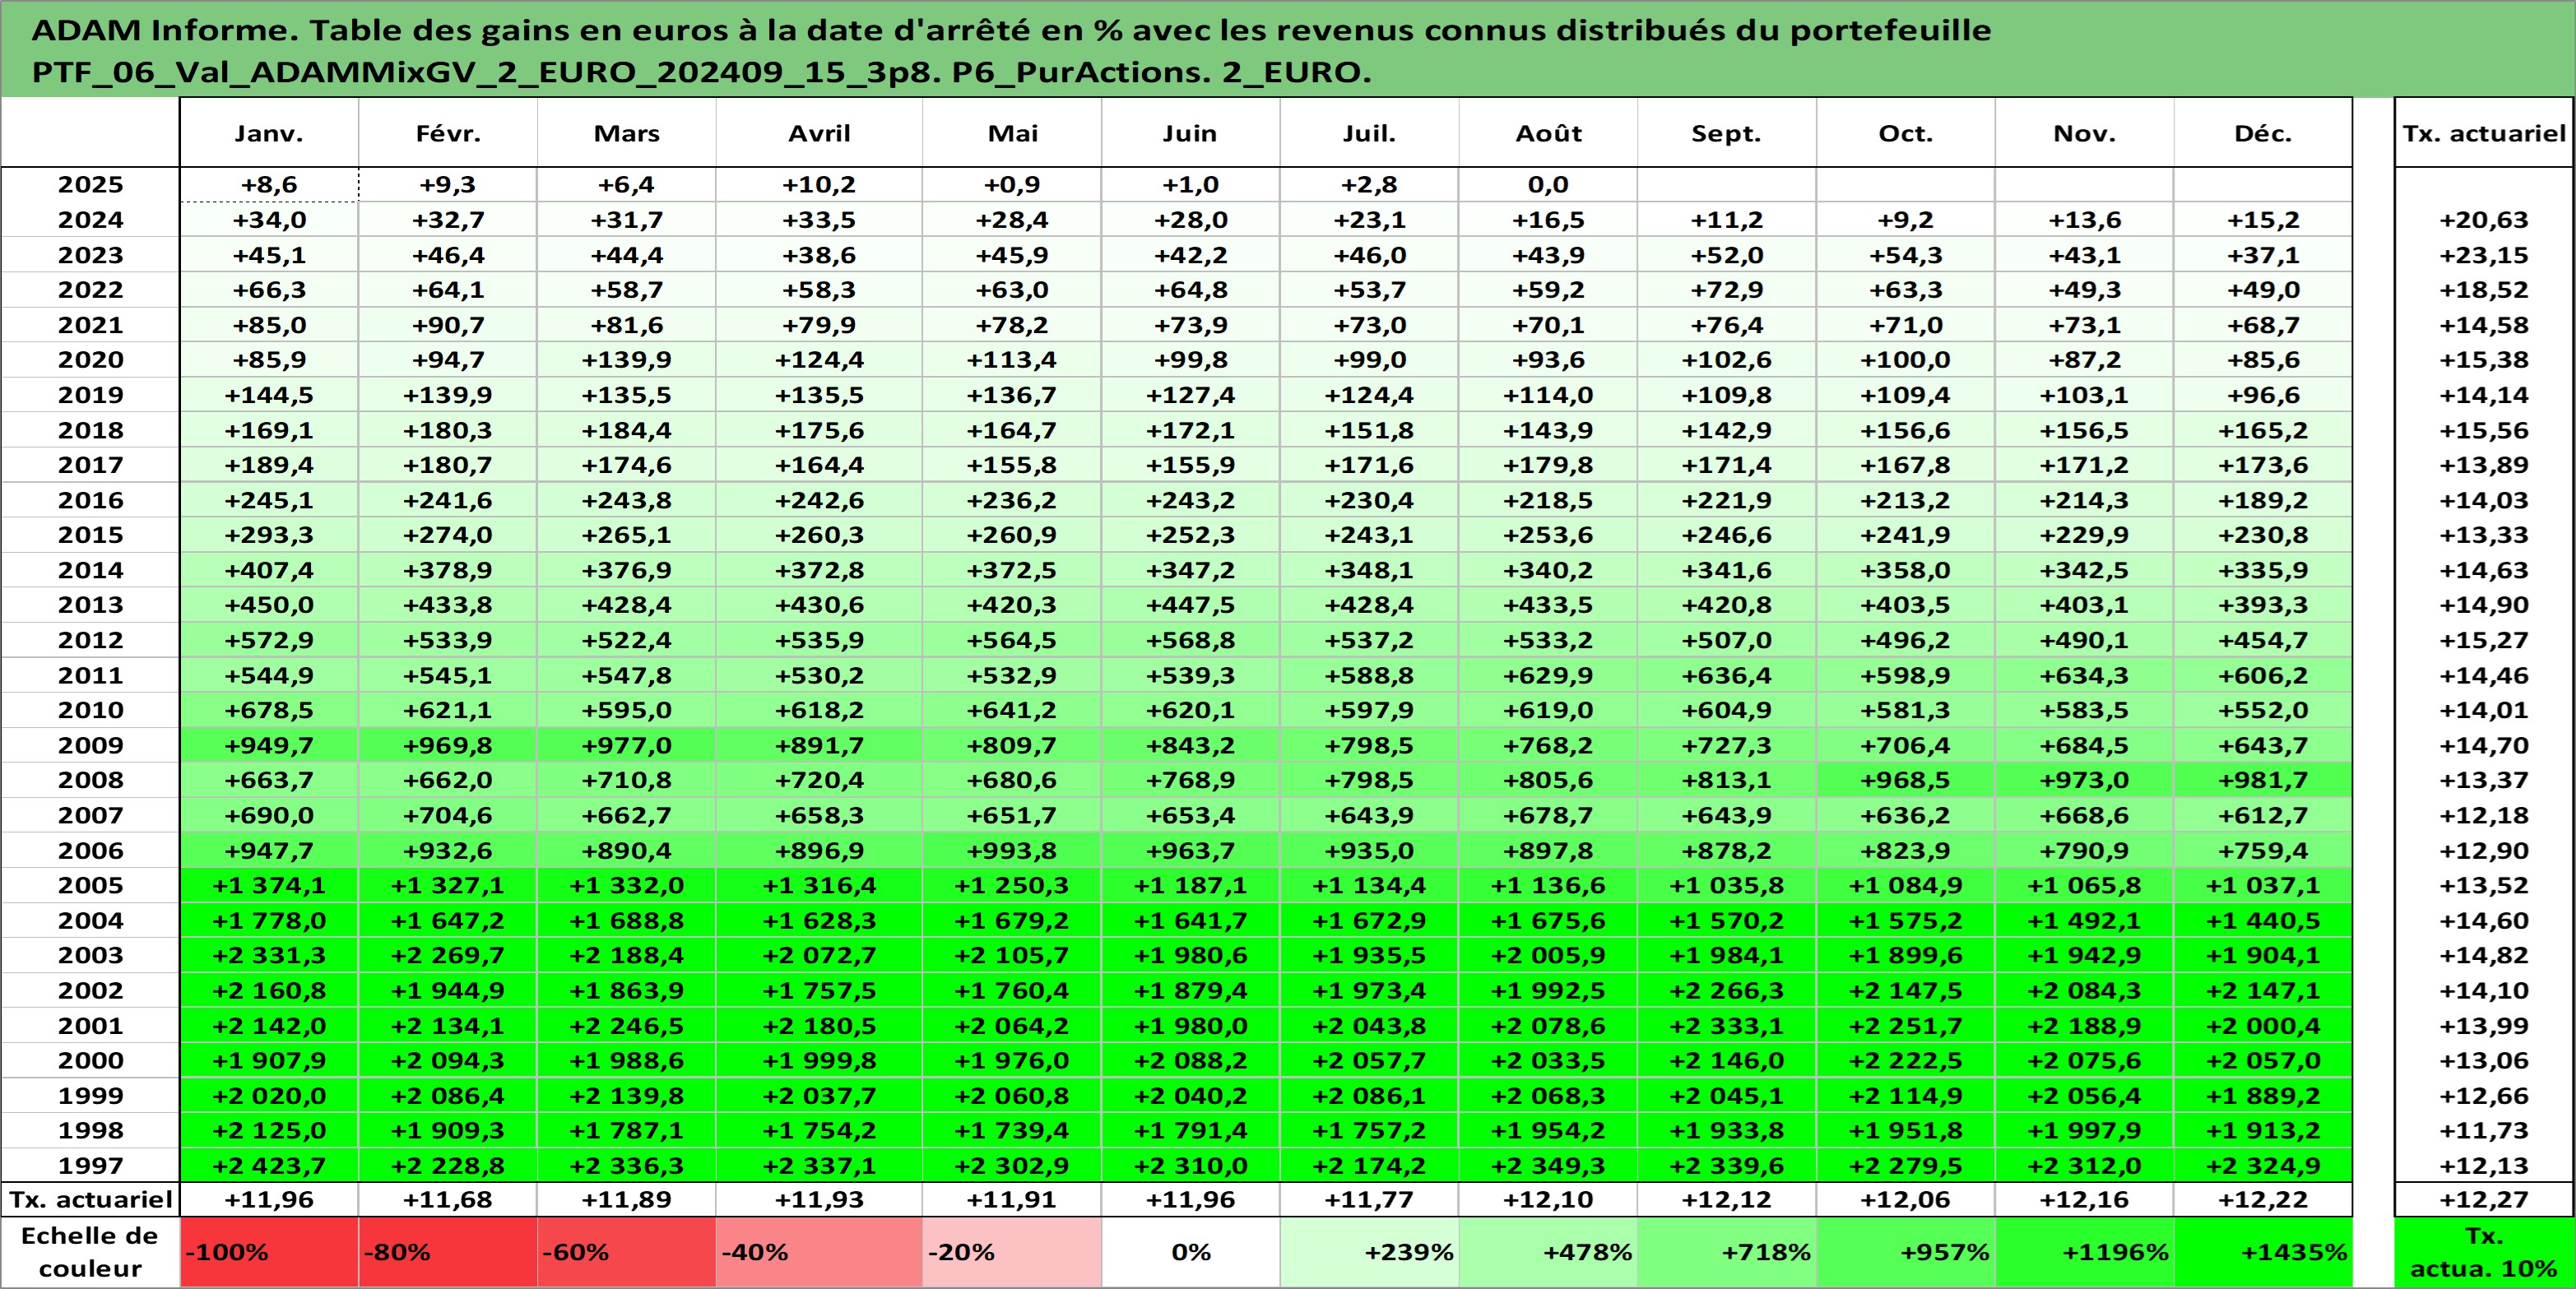Select the +293,3 cell in 2015
This screenshot has width=2576, height=1289.
click(269, 535)
